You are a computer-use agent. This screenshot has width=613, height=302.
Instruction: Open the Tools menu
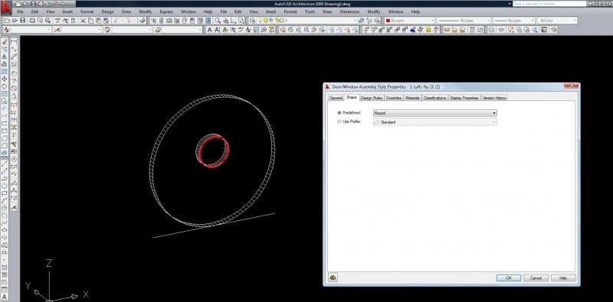tap(310, 11)
